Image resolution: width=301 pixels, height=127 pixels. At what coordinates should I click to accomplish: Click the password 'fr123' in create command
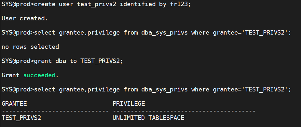tap(179, 4)
